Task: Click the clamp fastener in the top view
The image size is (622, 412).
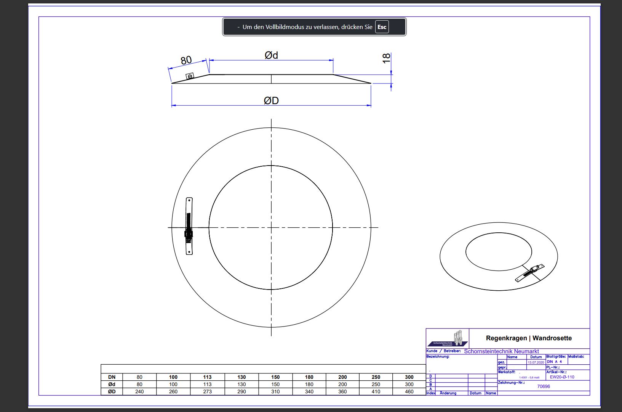Action: click(189, 226)
